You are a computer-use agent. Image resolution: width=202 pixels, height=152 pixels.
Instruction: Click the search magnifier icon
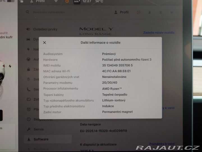pyautogui.click(x=27, y=12)
